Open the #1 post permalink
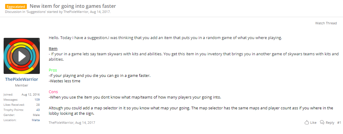 point(339,123)
